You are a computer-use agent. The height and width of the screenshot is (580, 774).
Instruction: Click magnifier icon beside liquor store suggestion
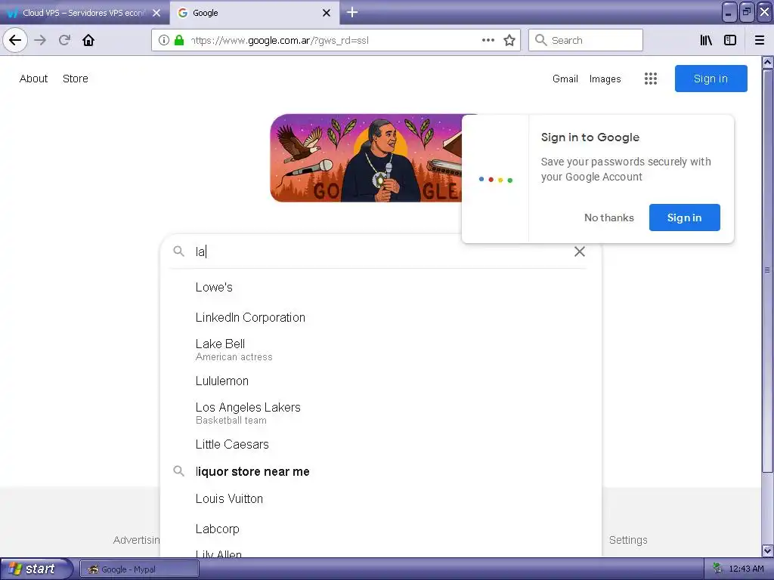click(178, 471)
